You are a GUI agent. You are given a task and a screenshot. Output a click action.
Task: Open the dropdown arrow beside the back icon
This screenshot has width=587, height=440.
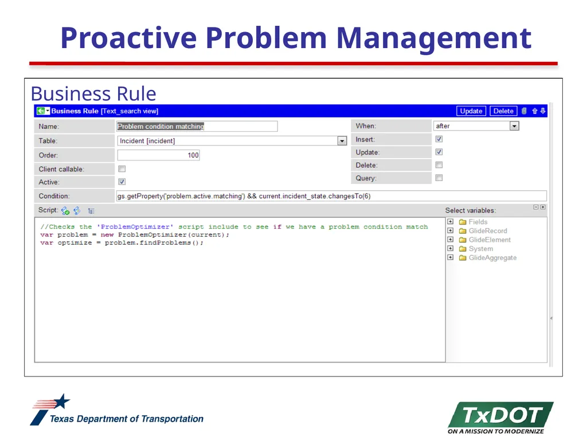coord(48,111)
